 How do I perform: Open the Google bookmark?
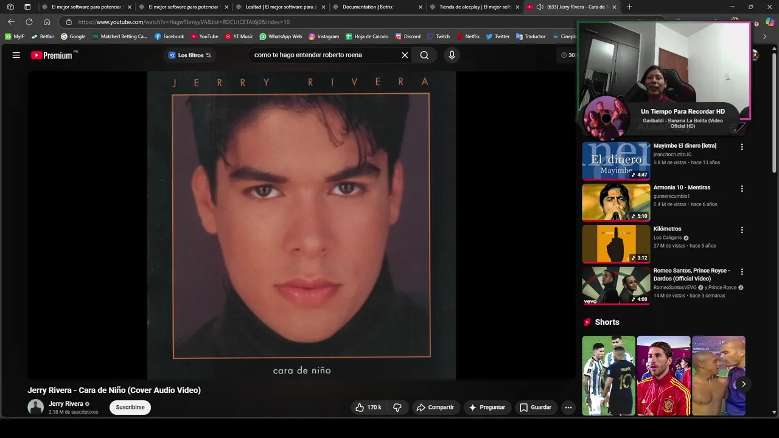click(x=73, y=36)
